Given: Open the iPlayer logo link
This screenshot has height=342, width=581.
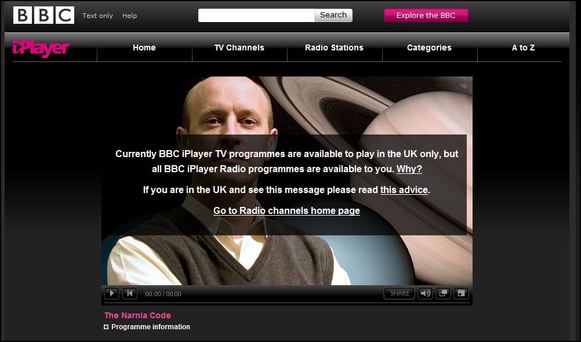Looking at the screenshot, I should (x=41, y=48).
